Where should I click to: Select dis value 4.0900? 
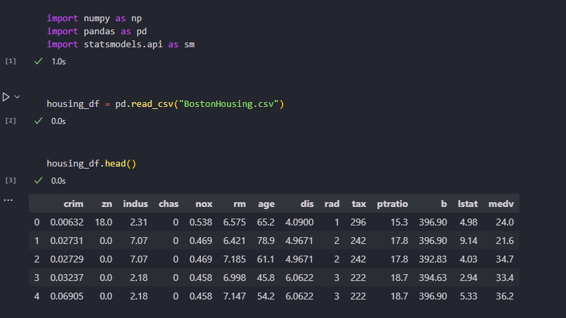tap(300, 223)
